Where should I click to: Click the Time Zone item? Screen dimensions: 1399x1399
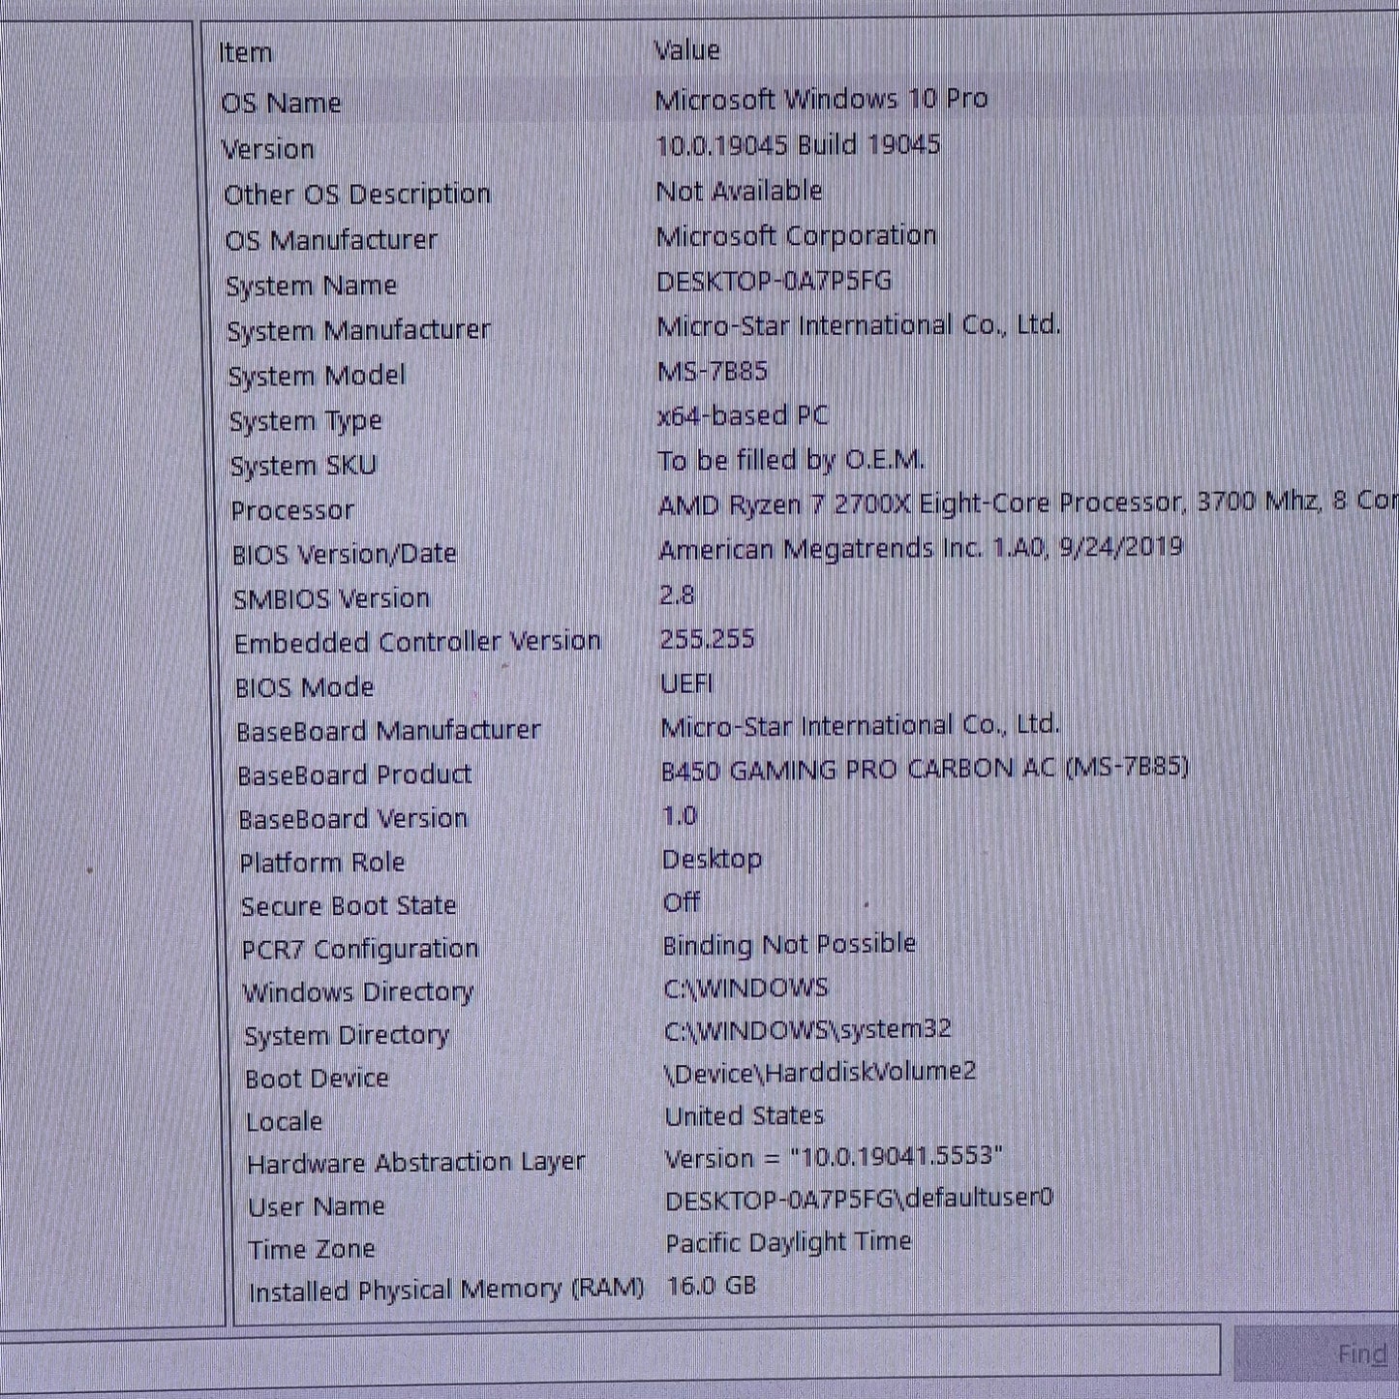click(311, 1250)
